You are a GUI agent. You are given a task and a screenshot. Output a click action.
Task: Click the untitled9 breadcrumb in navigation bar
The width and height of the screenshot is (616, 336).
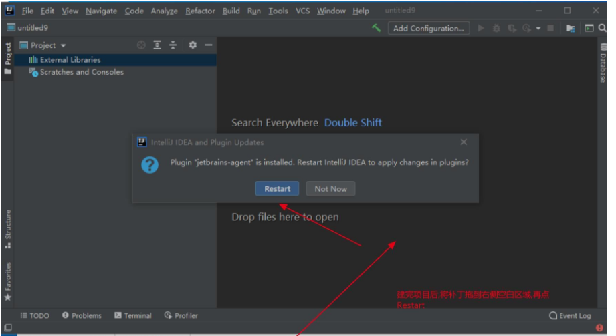[x=27, y=28]
